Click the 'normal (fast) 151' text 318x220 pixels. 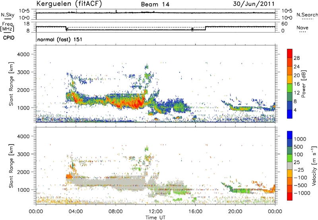pos(60,39)
